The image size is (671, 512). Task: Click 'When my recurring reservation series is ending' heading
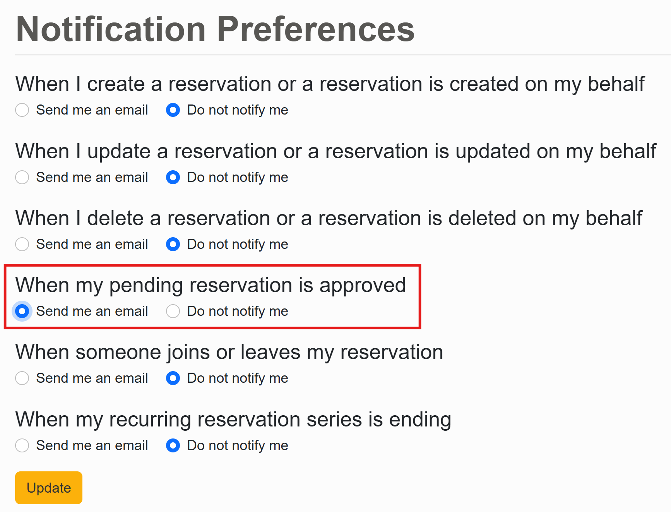coord(233,420)
